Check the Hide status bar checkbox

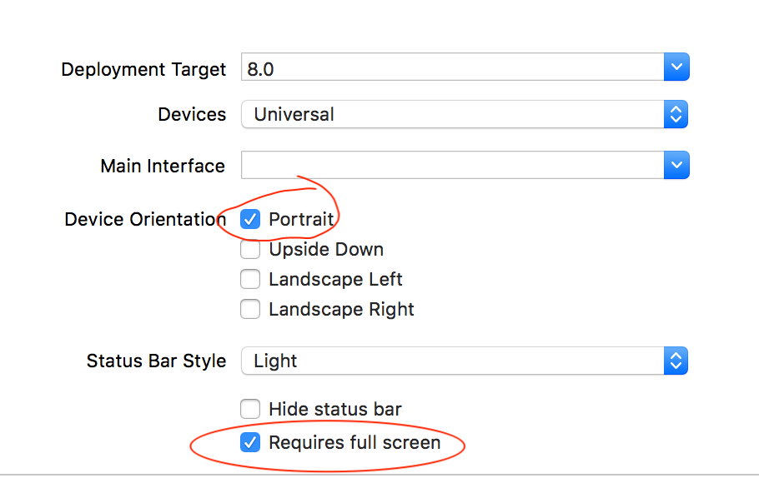[x=250, y=409]
